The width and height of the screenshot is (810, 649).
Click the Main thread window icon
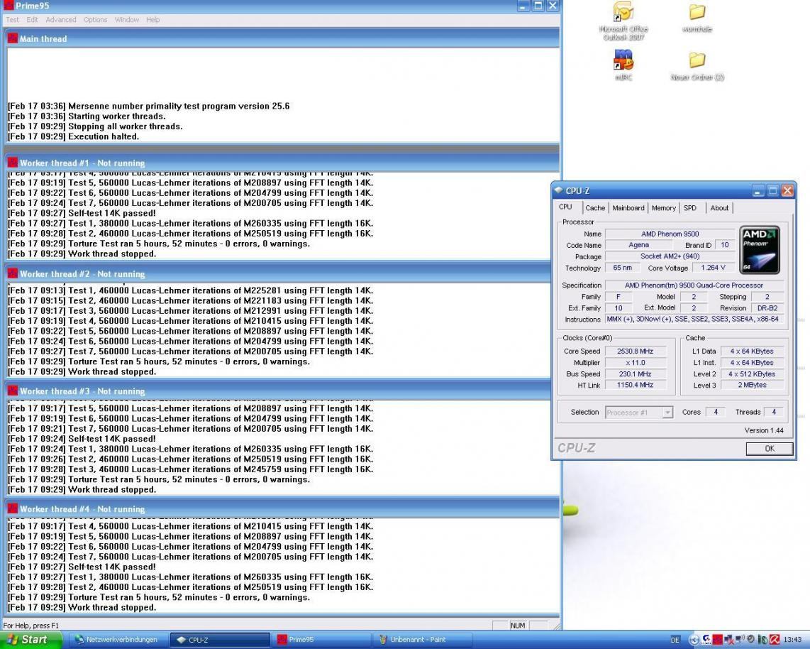[x=12, y=38]
